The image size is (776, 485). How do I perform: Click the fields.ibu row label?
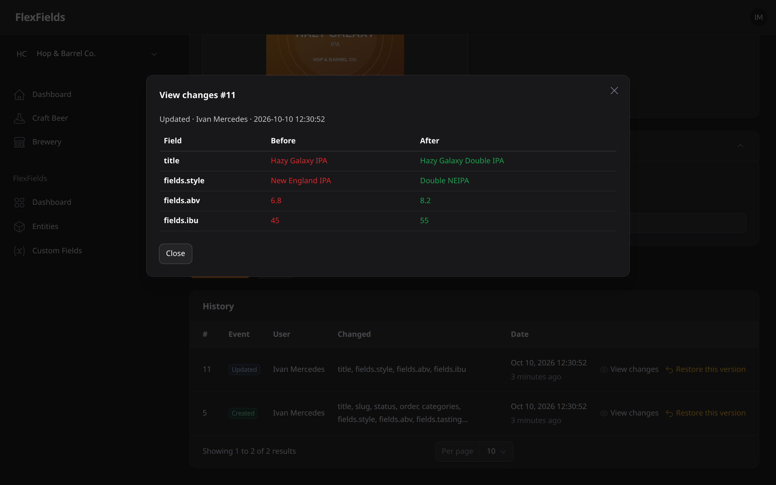[181, 220]
